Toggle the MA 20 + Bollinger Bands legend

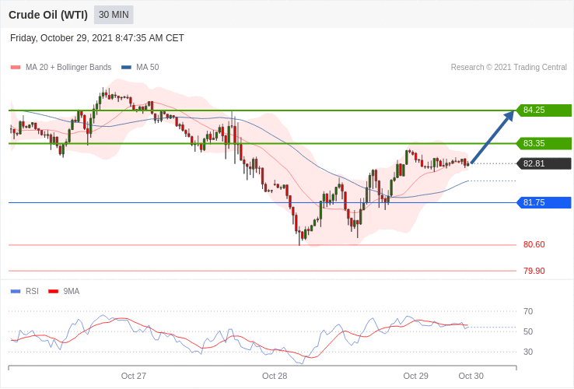click(61, 68)
